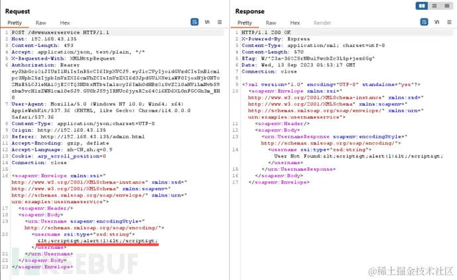Click X-Powered-By: Express header

click(276, 39)
